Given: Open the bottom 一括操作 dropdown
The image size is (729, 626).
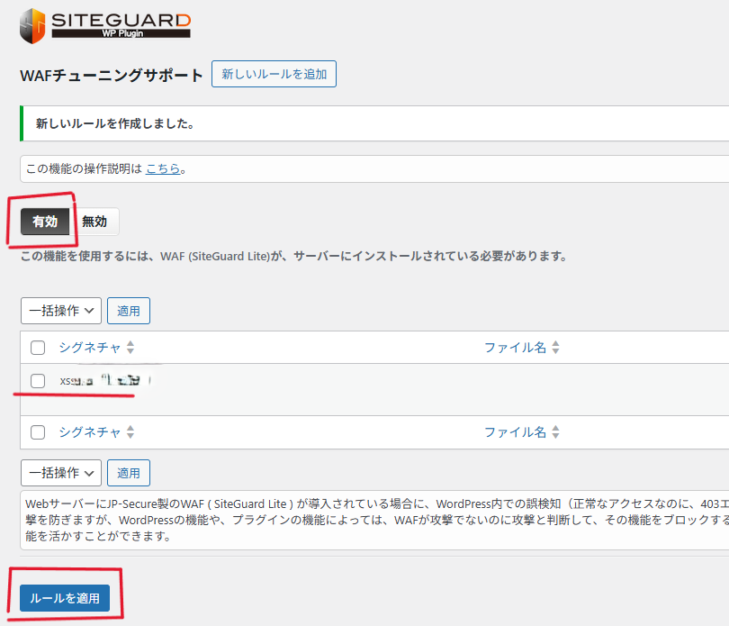Looking at the screenshot, I should click(61, 473).
